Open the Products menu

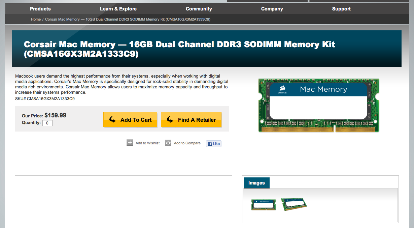[x=40, y=9]
